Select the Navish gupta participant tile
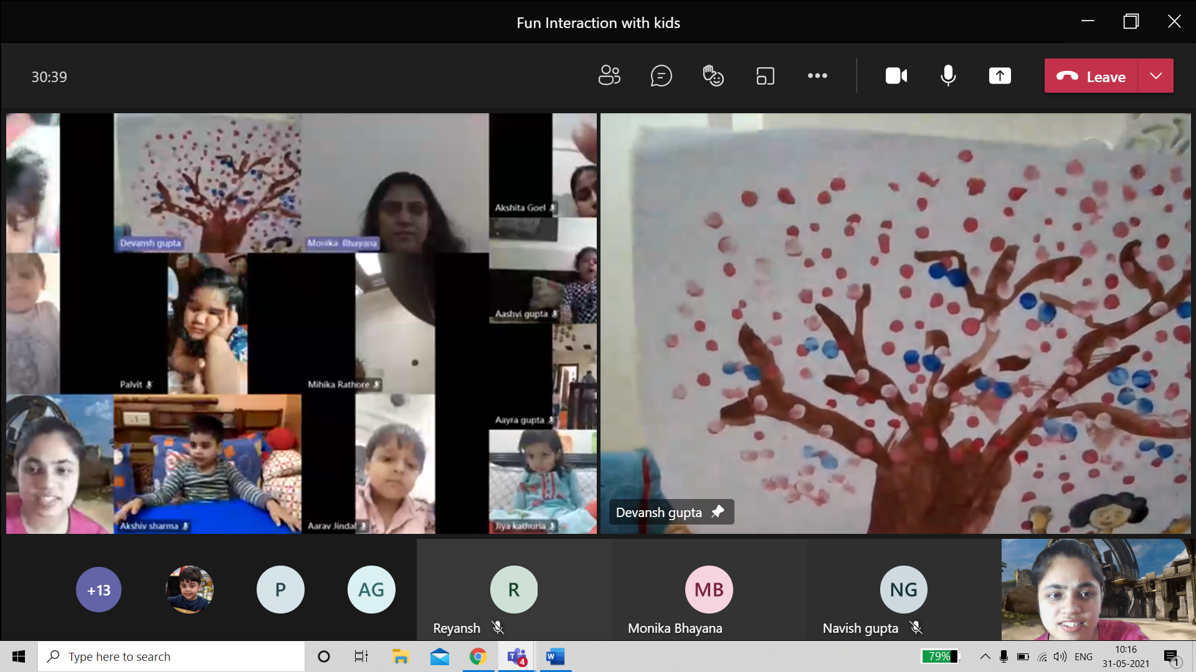This screenshot has width=1196, height=672. [903, 590]
